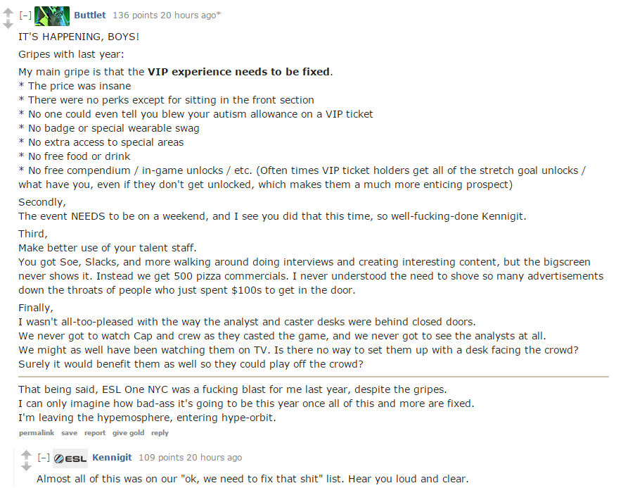Open Buttlet's user profile

click(x=90, y=15)
